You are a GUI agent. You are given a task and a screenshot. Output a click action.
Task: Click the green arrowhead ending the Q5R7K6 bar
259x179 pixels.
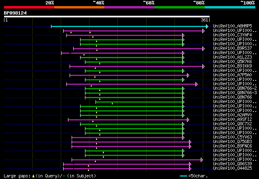point(183,62)
